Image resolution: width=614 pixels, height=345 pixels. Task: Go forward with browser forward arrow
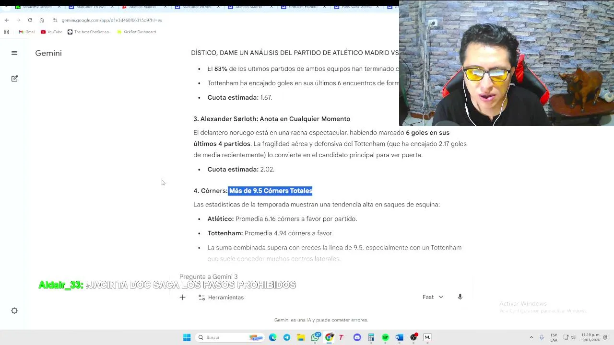pyautogui.click(x=18, y=20)
